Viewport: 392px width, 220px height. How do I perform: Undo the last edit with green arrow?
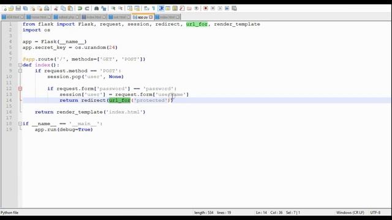tap(80, 9)
